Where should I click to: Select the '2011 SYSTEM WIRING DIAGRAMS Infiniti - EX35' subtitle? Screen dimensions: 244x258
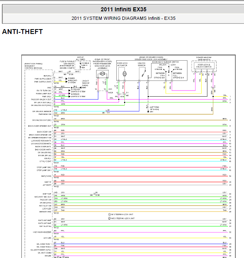tap(124, 18)
